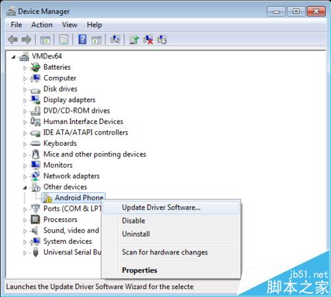The width and height of the screenshot is (331, 297).
Task: Expand the Network adapters node
Action: [x=25, y=176]
